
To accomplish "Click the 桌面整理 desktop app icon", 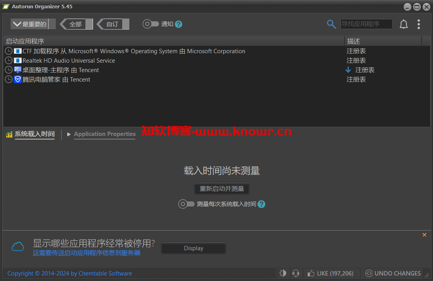I will pos(18,70).
